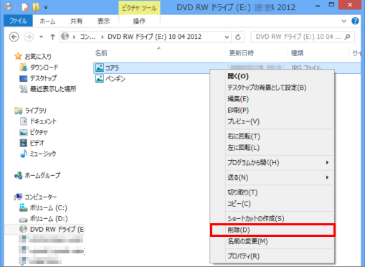Image resolution: width=365 pixels, height=267 pixels.
Task: Expand the 送る(N) submenu arrow
Action: 327,177
